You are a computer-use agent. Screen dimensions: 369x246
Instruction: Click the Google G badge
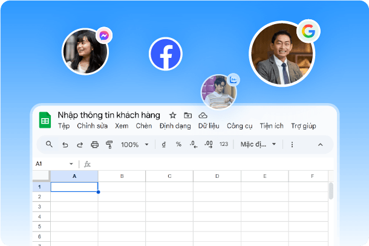pyautogui.click(x=309, y=31)
